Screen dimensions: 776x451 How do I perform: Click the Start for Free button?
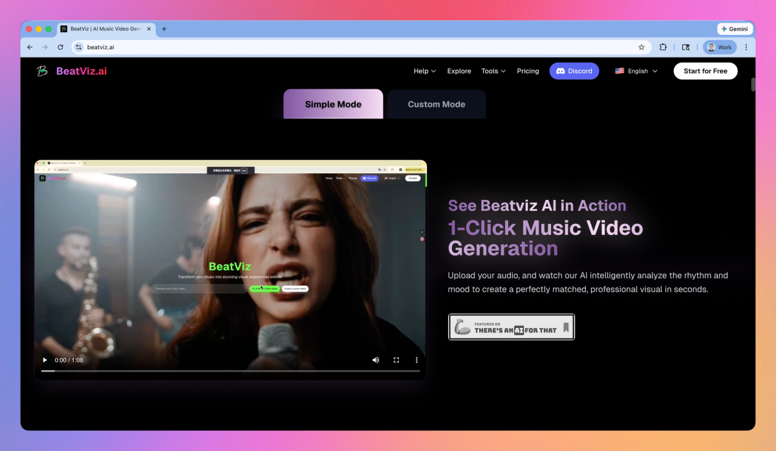[706, 71]
